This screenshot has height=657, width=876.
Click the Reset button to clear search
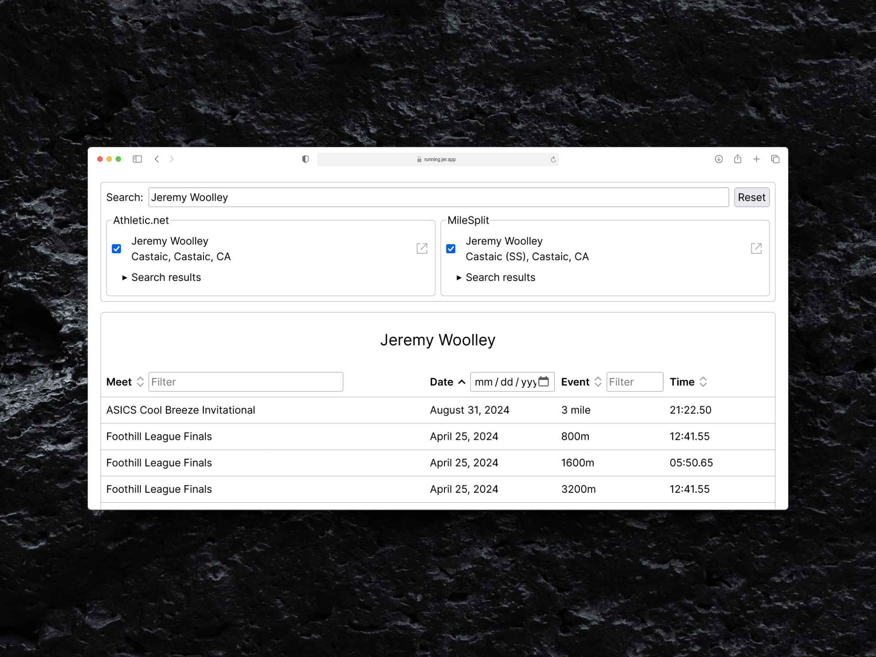click(x=751, y=198)
